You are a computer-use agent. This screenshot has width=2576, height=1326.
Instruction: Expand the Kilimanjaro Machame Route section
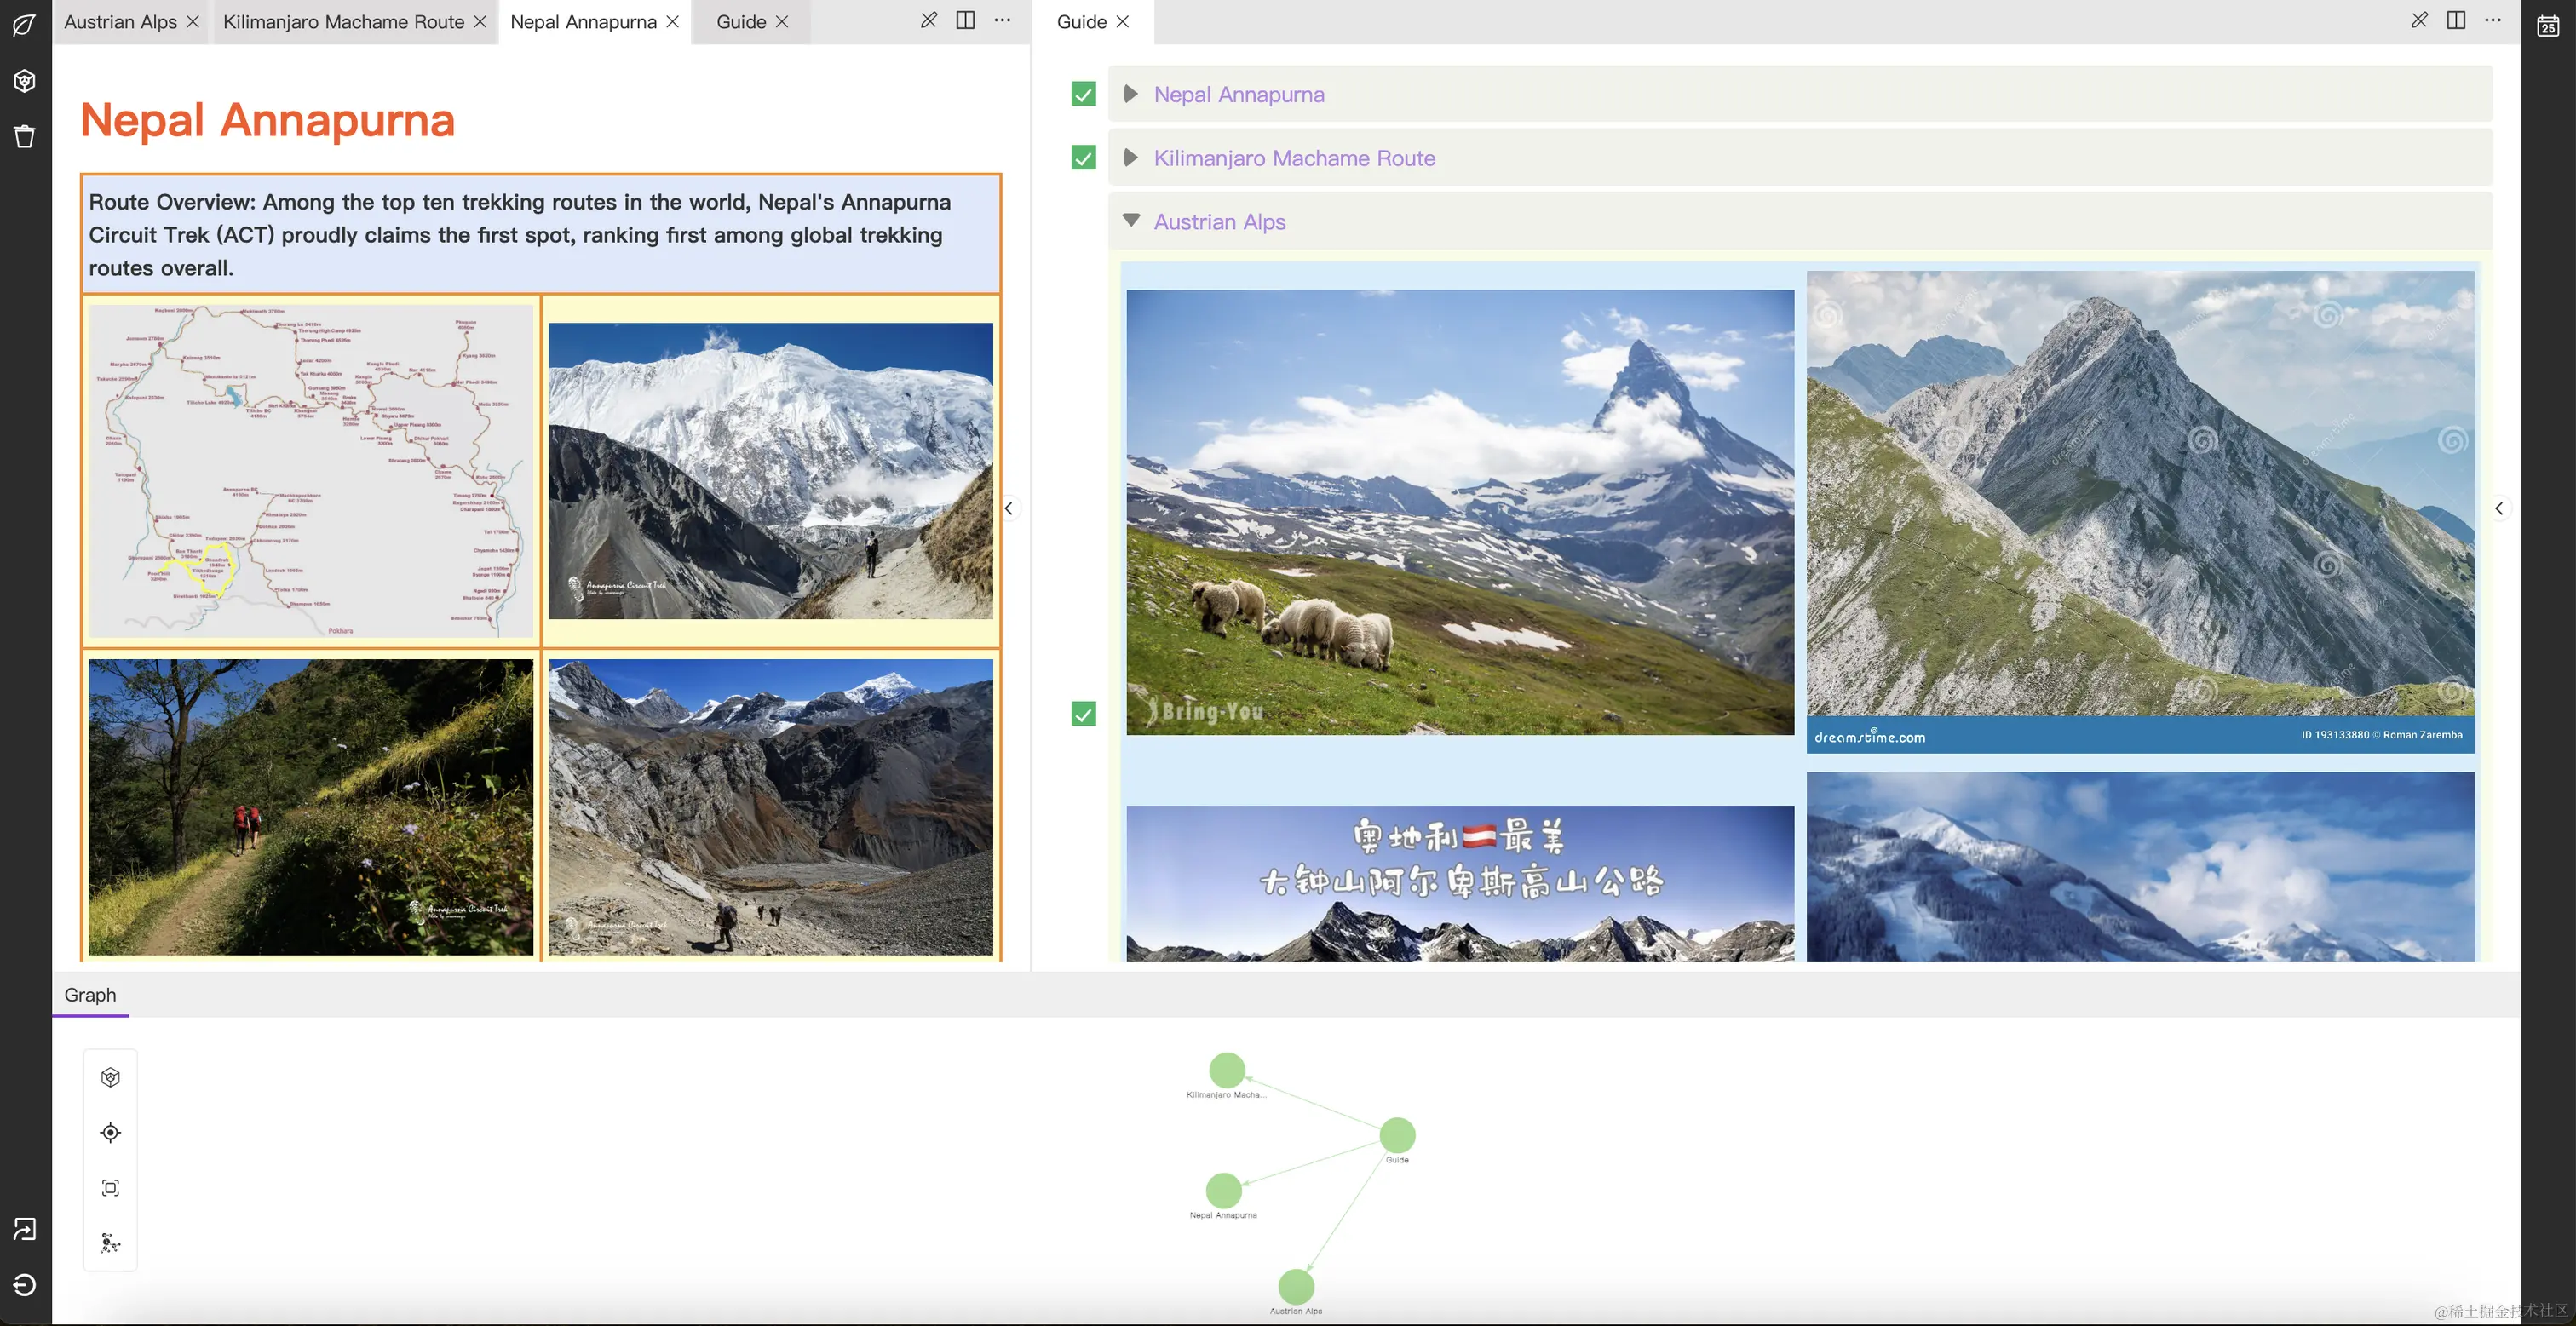[1131, 158]
